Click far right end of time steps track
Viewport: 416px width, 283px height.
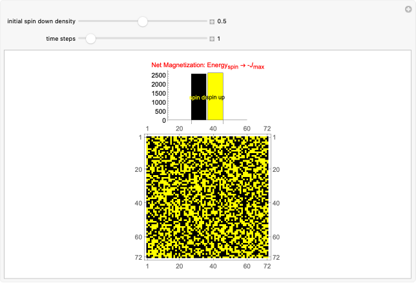click(x=205, y=39)
